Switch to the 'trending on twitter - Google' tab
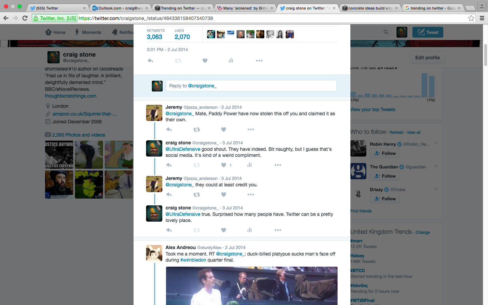 point(432,8)
